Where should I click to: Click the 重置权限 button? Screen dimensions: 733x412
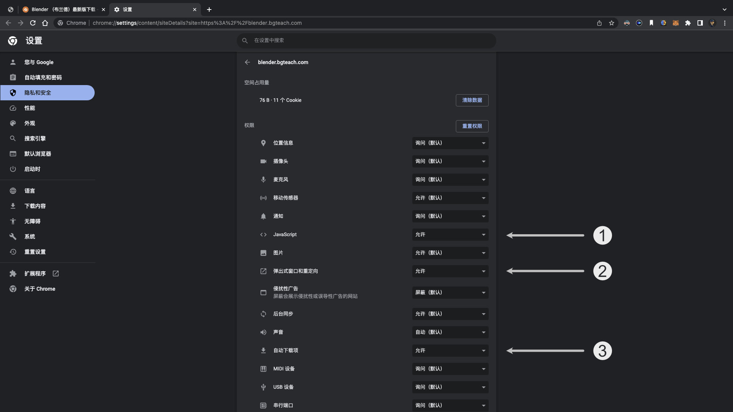coord(472,126)
